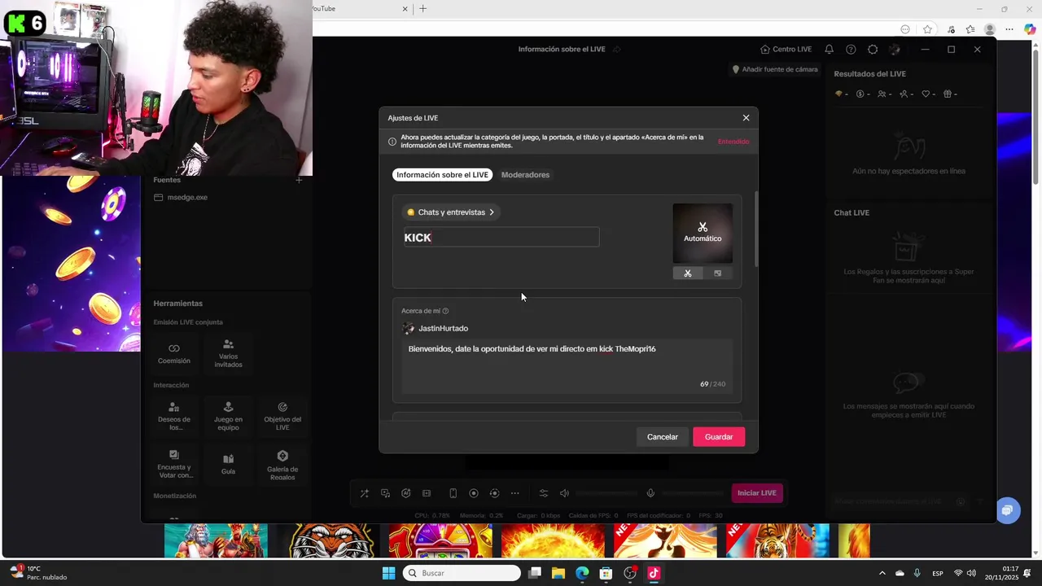The image size is (1042, 586).
Task: Open File Explorer from the taskbar
Action: tap(558, 573)
